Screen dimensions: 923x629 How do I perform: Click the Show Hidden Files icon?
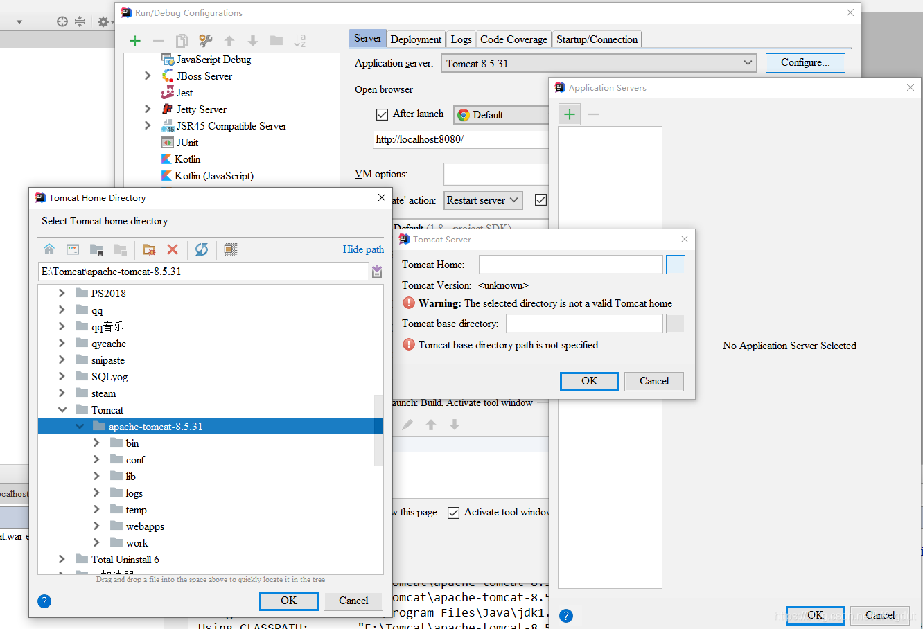231,249
